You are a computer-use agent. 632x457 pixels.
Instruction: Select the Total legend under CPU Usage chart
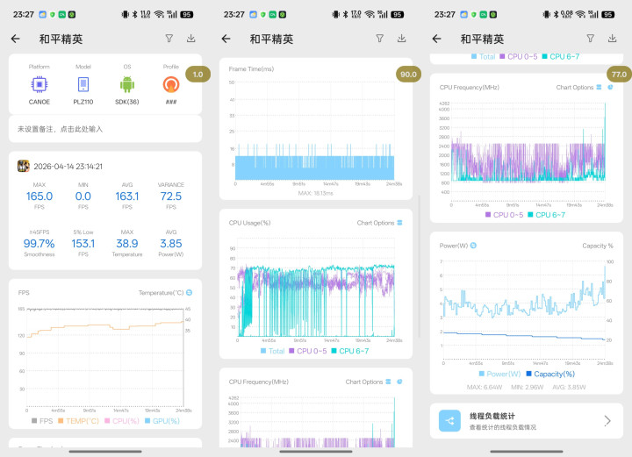[x=272, y=351]
